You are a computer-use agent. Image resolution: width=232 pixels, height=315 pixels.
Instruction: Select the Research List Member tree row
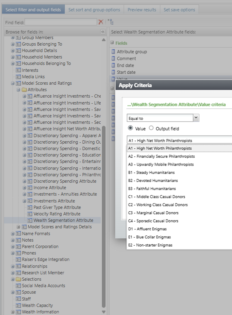43,273
